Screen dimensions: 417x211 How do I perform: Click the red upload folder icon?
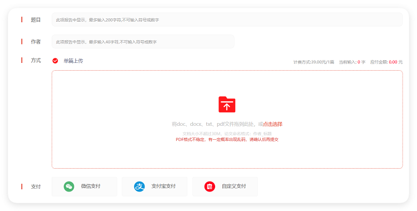click(x=227, y=105)
